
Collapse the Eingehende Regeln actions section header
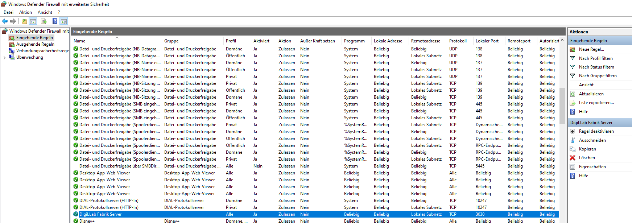[600, 41]
